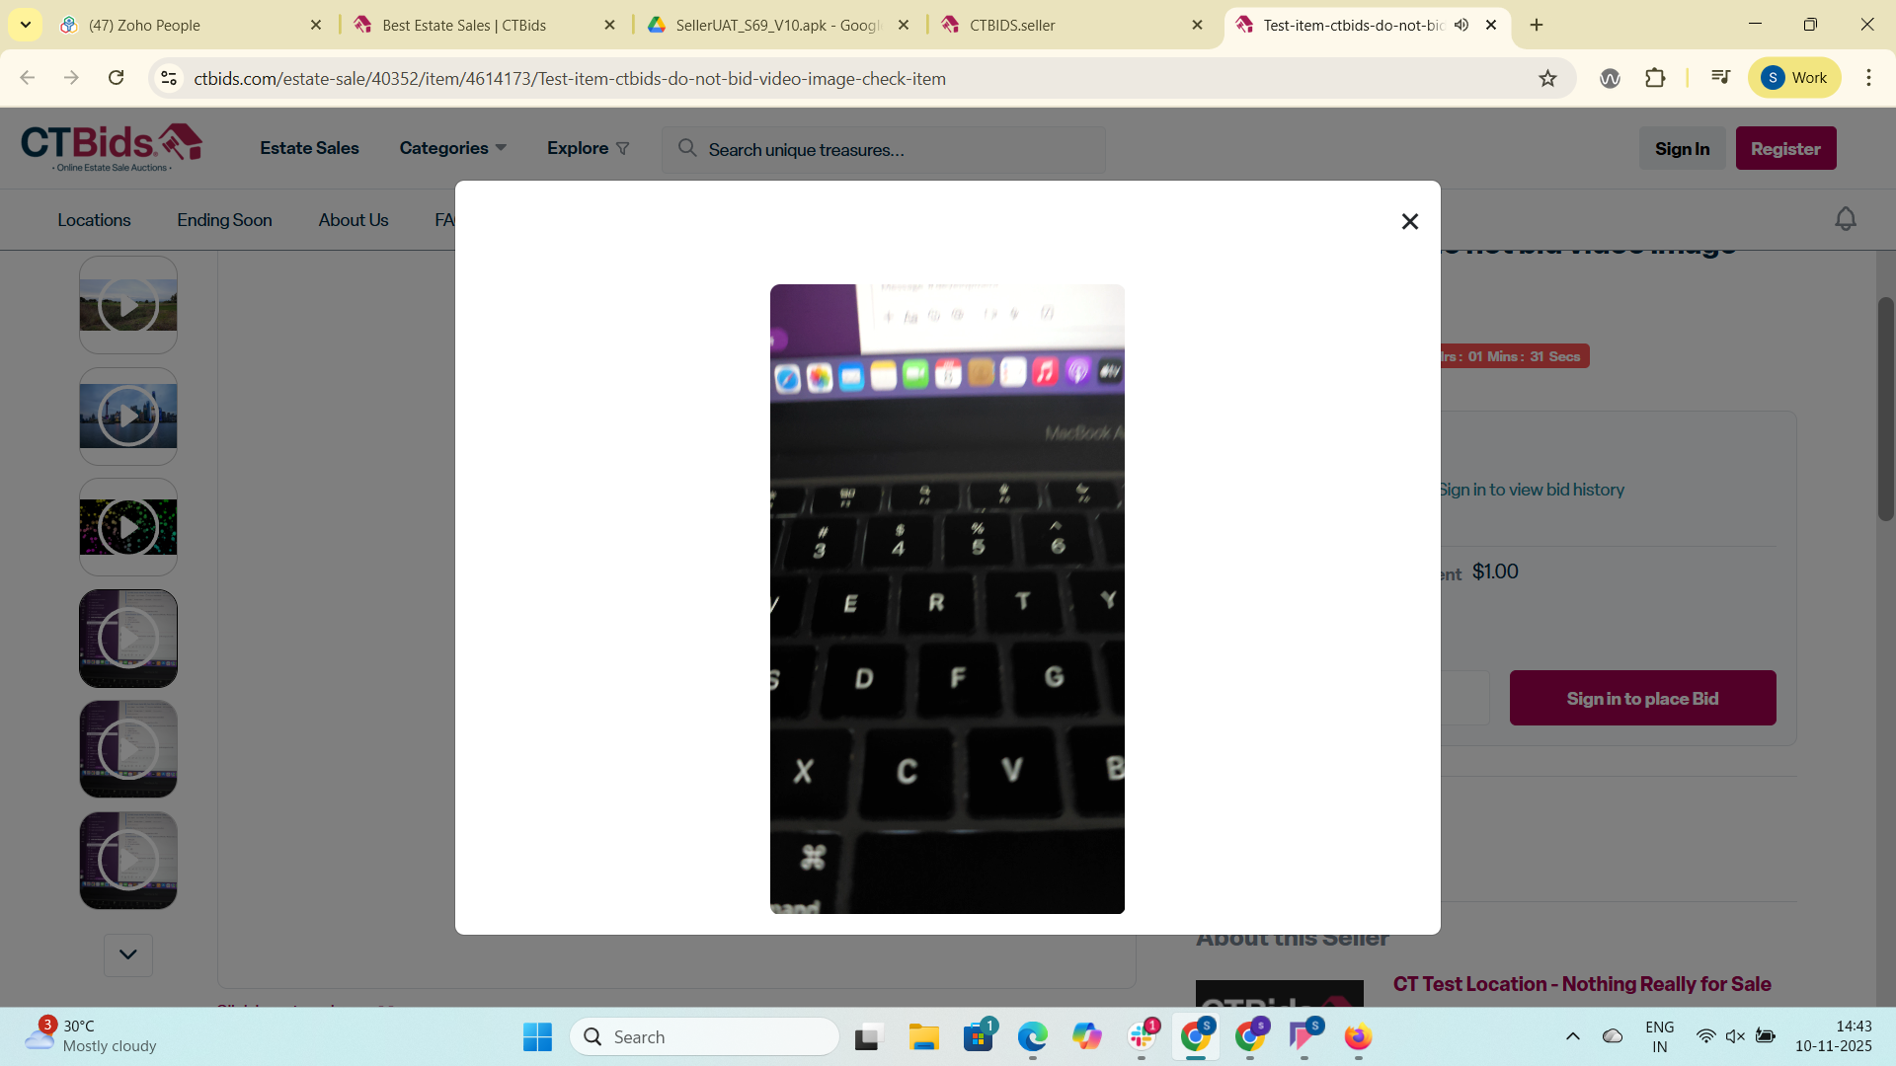Viewport: 1896px width, 1066px height.
Task: Close the video preview modal
Action: coord(1409,222)
